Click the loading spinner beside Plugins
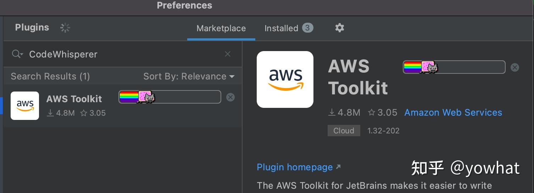This screenshot has width=534, height=193. 65,28
